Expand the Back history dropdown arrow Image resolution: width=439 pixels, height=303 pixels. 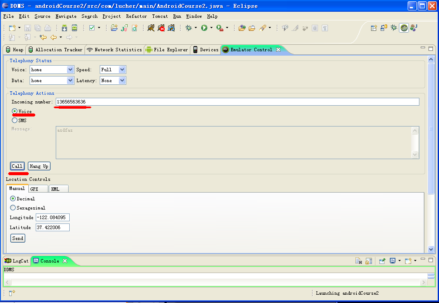point(61,37)
